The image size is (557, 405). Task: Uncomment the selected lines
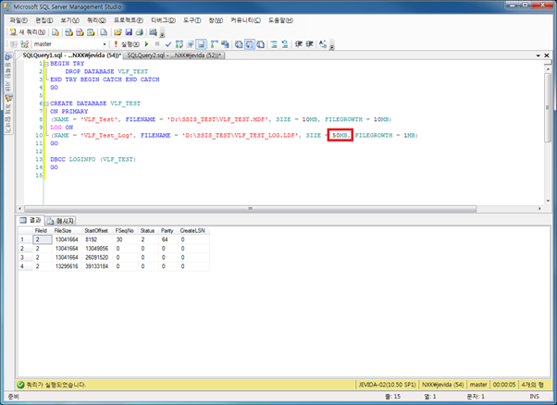coord(285,44)
